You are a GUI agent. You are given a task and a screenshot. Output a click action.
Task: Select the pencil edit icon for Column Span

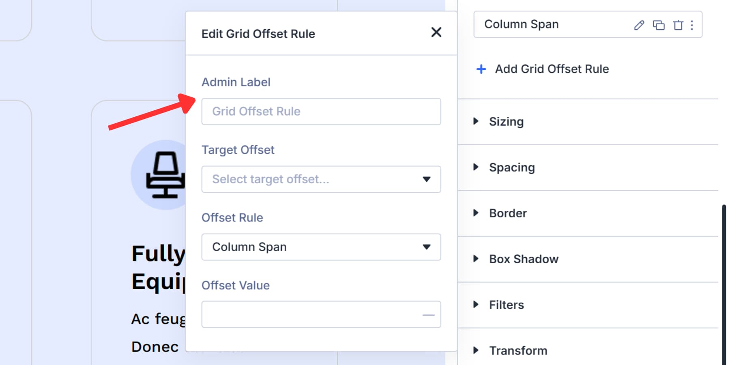click(639, 25)
